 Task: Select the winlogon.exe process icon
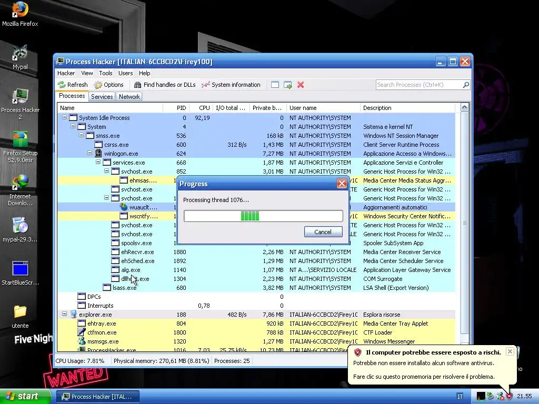(x=98, y=153)
